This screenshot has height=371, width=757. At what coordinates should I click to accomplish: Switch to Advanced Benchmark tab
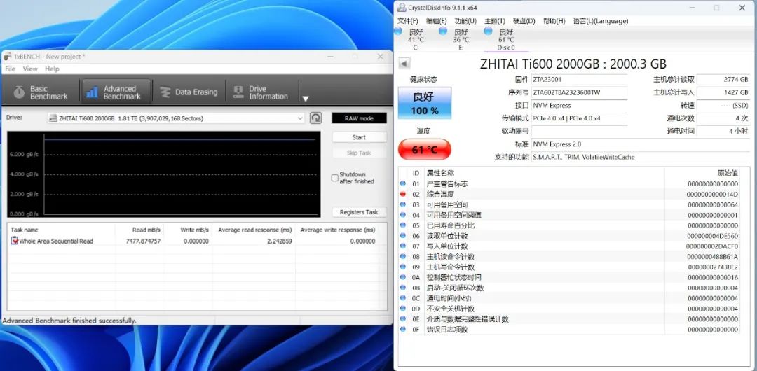116,92
